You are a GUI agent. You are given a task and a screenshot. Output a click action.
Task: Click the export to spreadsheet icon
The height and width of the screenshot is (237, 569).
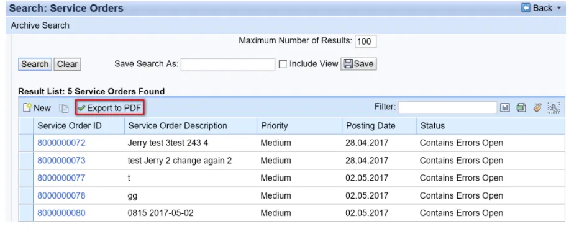521,107
